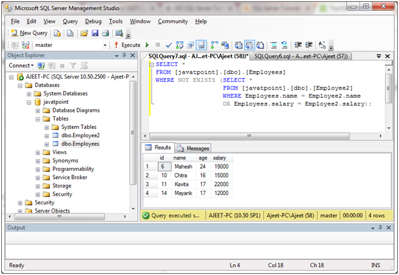The image size is (399, 275).
Task: Expand Database Diagrams folder
Action: coord(37,111)
